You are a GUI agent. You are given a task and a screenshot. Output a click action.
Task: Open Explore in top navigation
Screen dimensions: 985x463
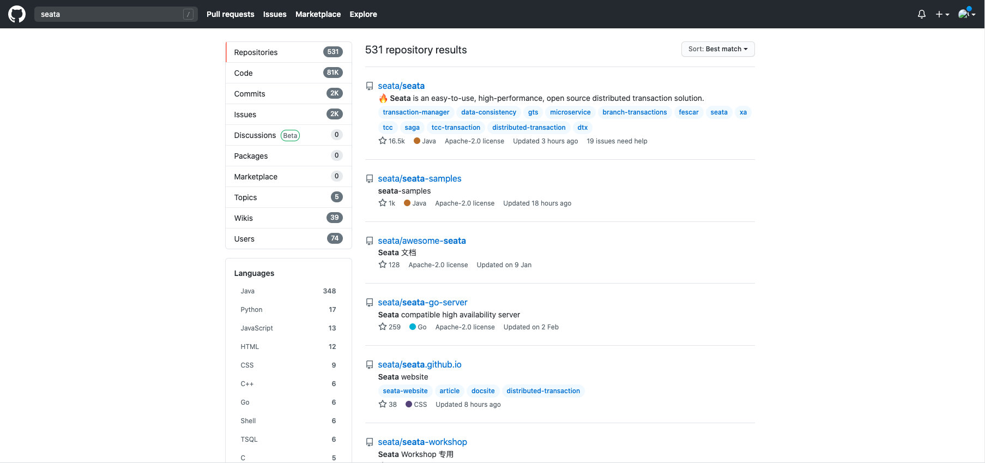(363, 14)
